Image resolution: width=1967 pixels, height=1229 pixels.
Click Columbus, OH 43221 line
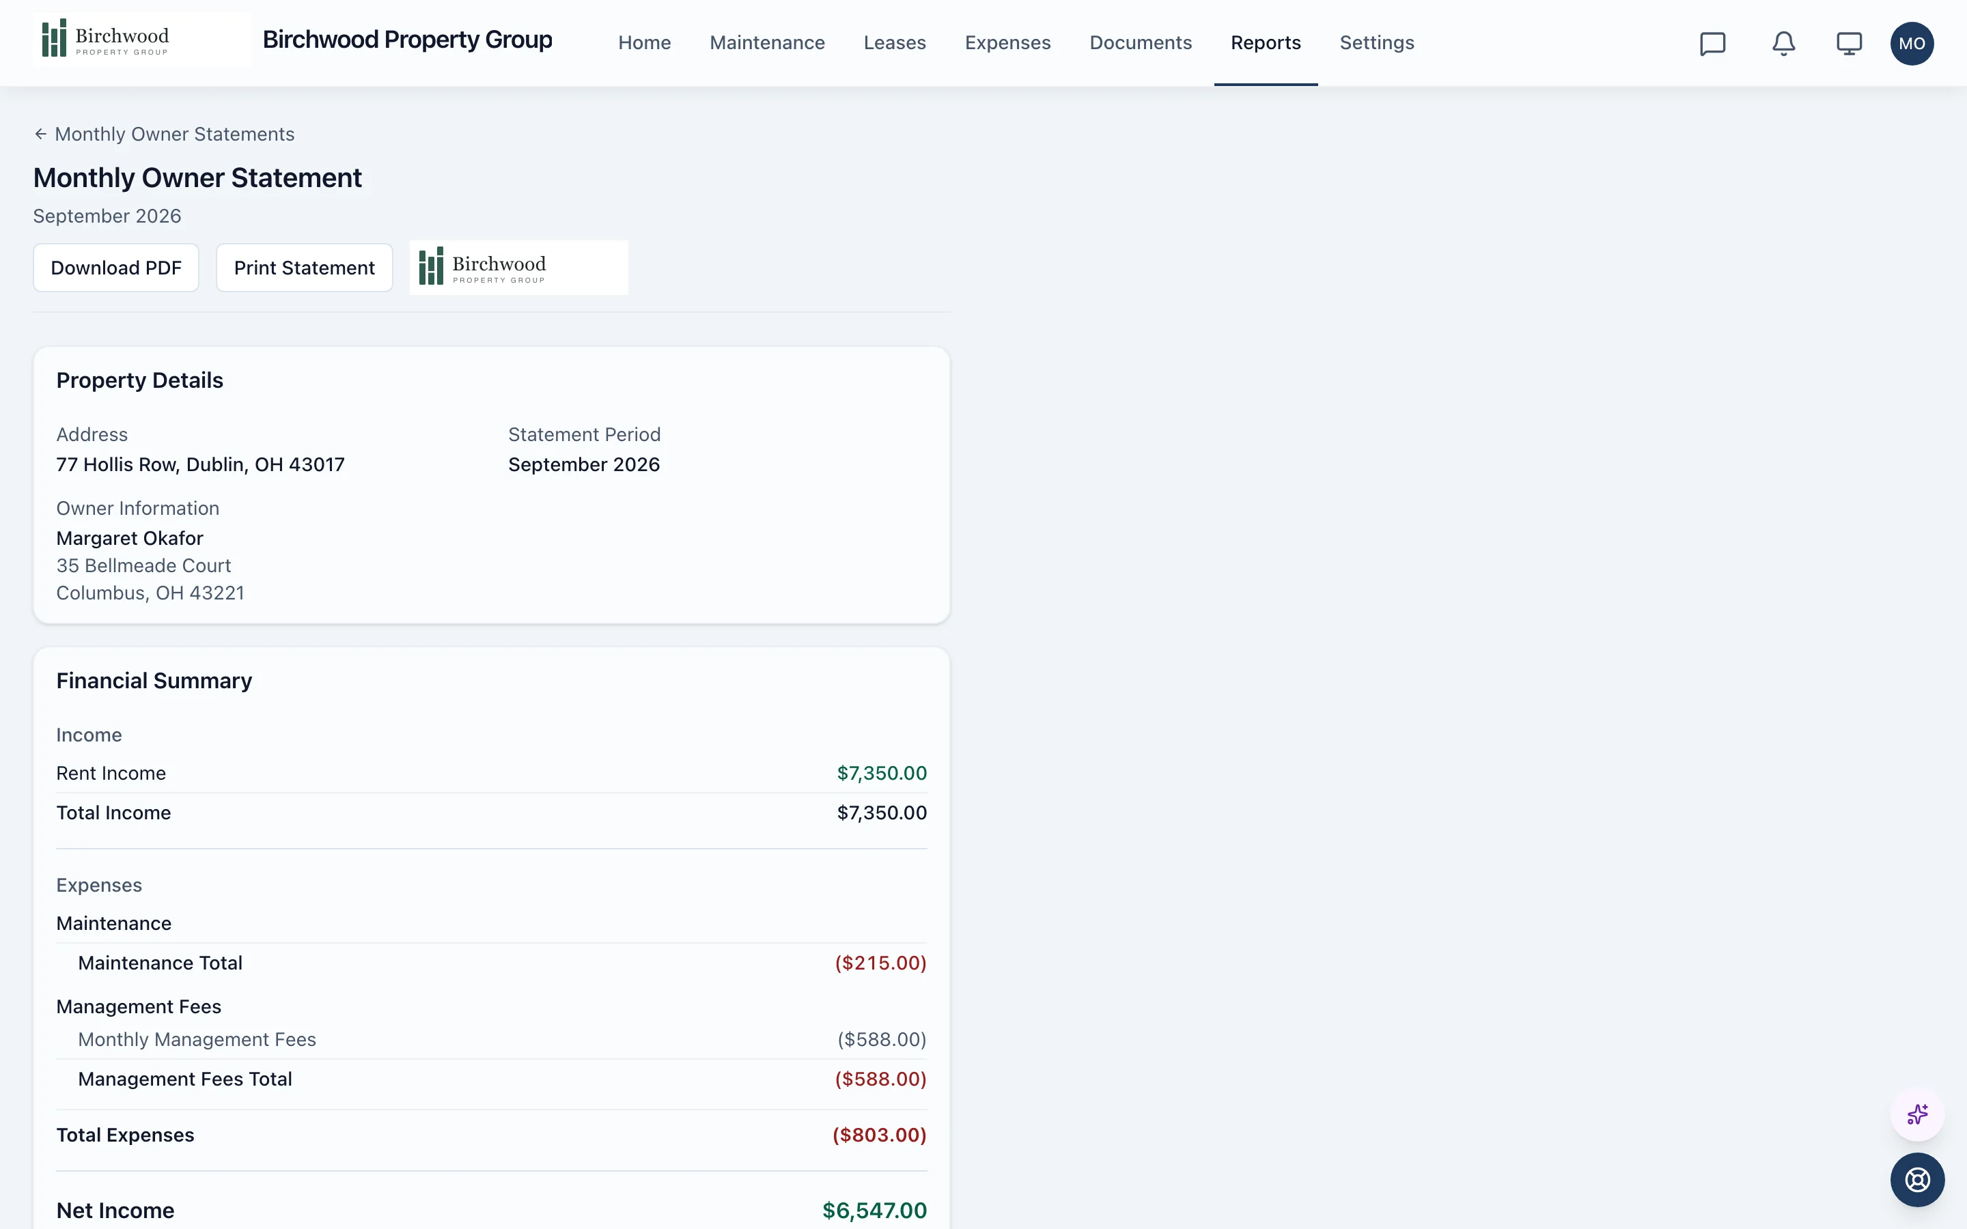(150, 593)
